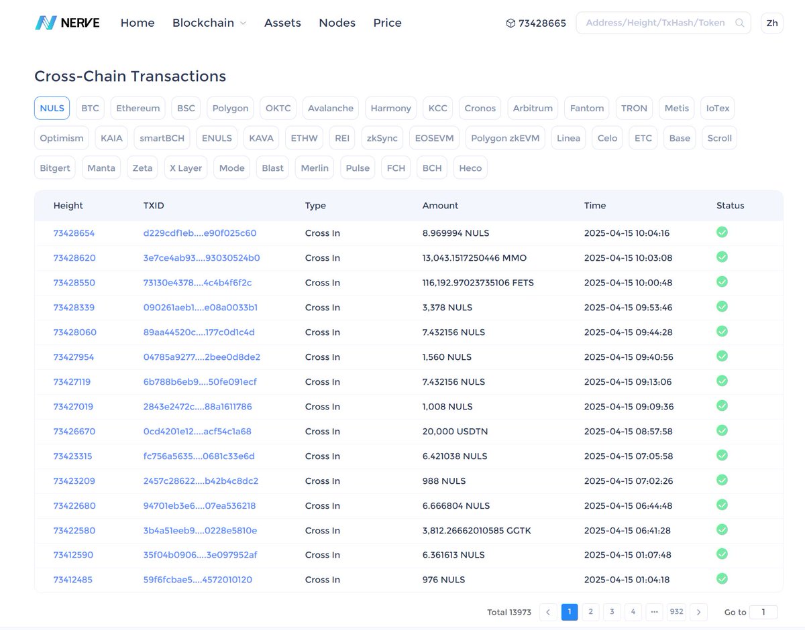Screen dimensions: 805x630
Task: Go to page 3
Action: (x=612, y=612)
